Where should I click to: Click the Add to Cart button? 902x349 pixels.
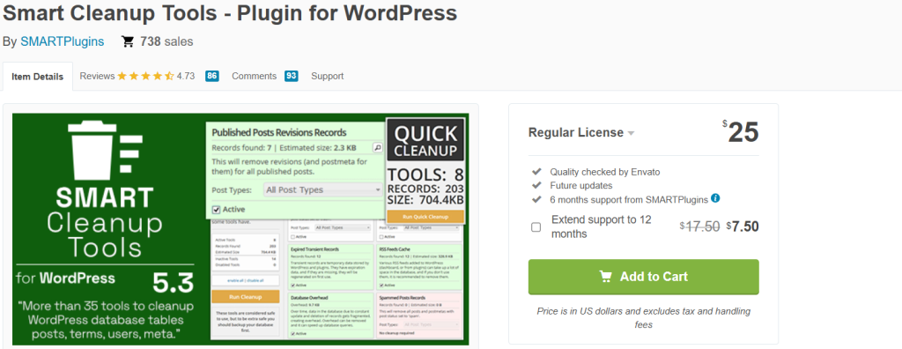pos(644,277)
